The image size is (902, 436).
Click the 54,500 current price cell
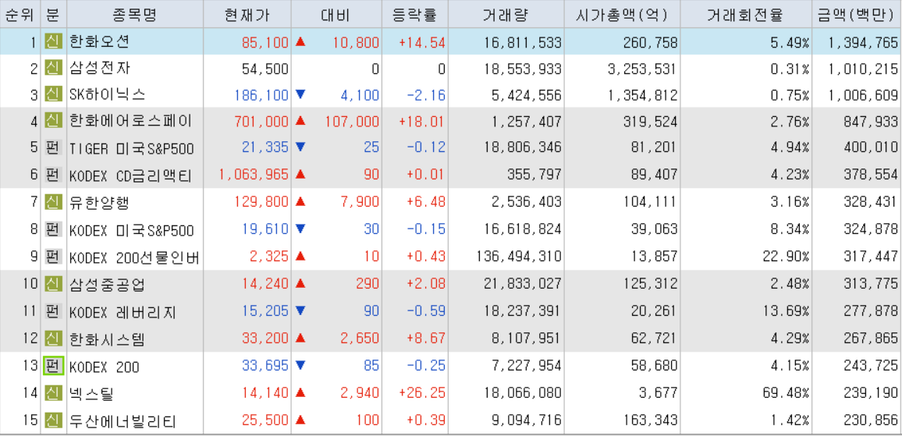click(x=265, y=69)
